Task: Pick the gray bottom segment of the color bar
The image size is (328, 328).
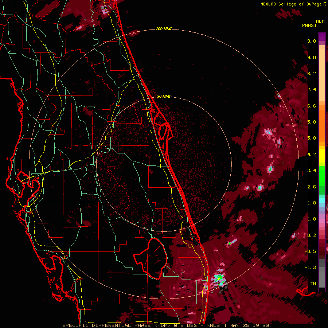Action: point(322,279)
